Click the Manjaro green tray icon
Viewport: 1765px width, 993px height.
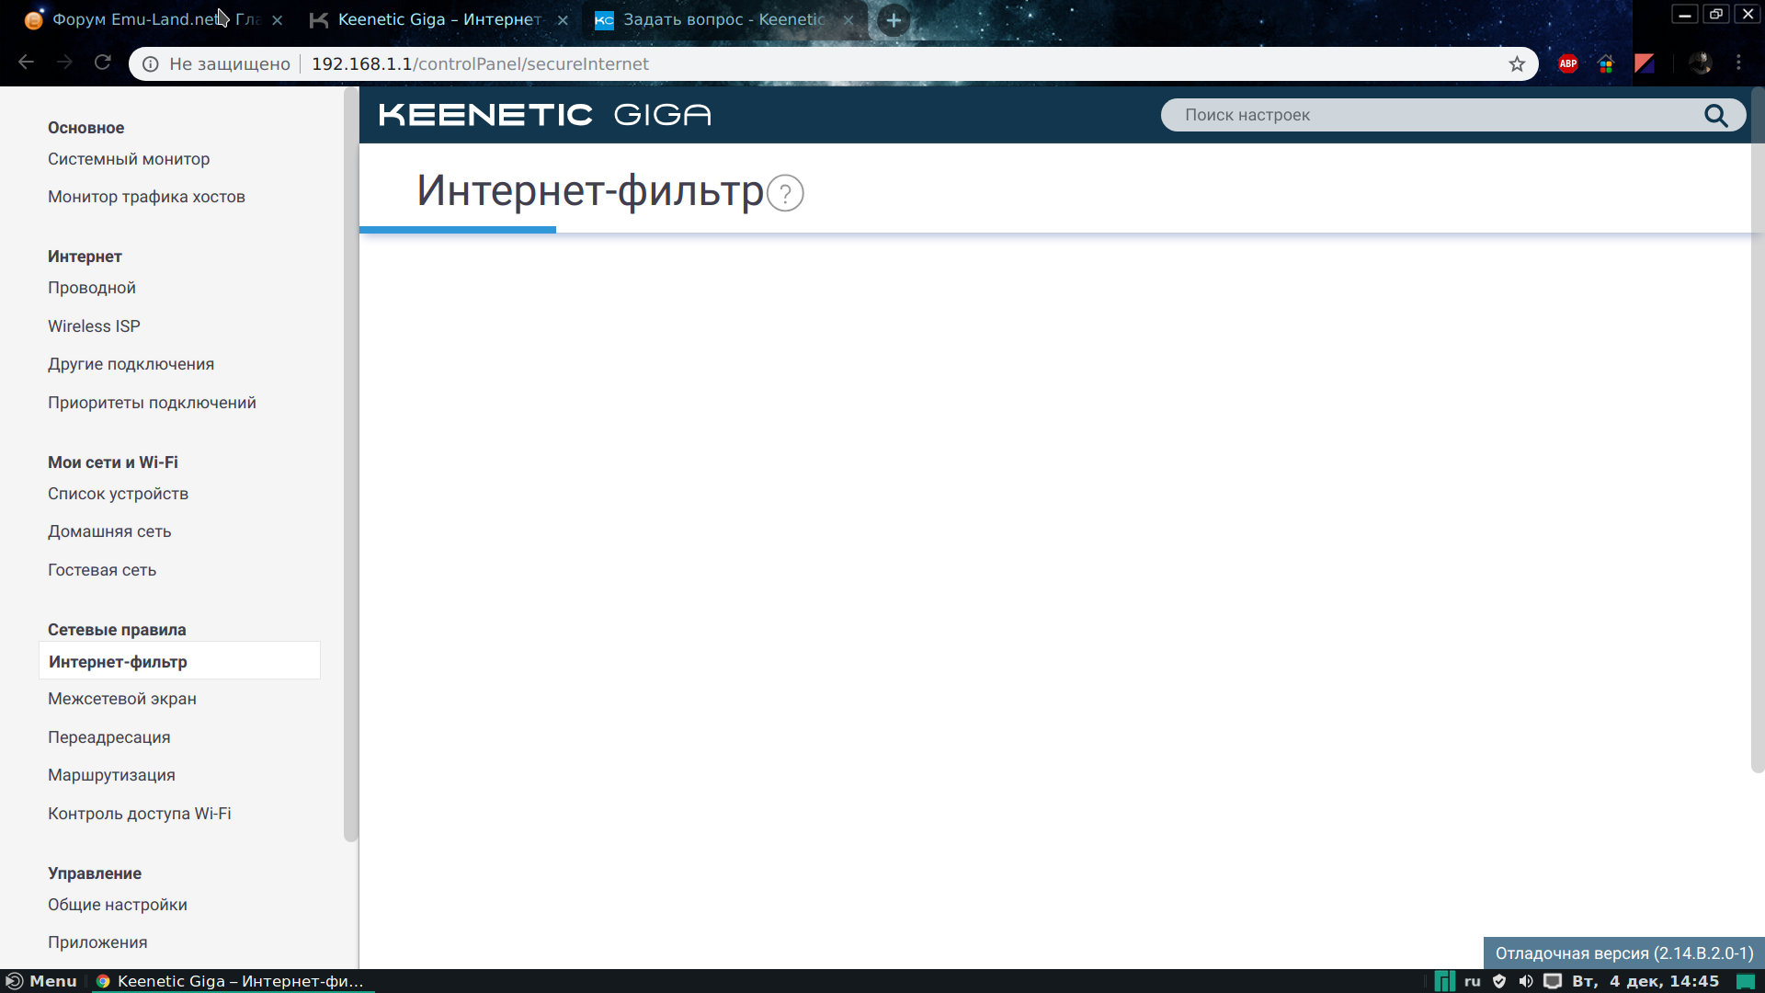pyautogui.click(x=1445, y=981)
